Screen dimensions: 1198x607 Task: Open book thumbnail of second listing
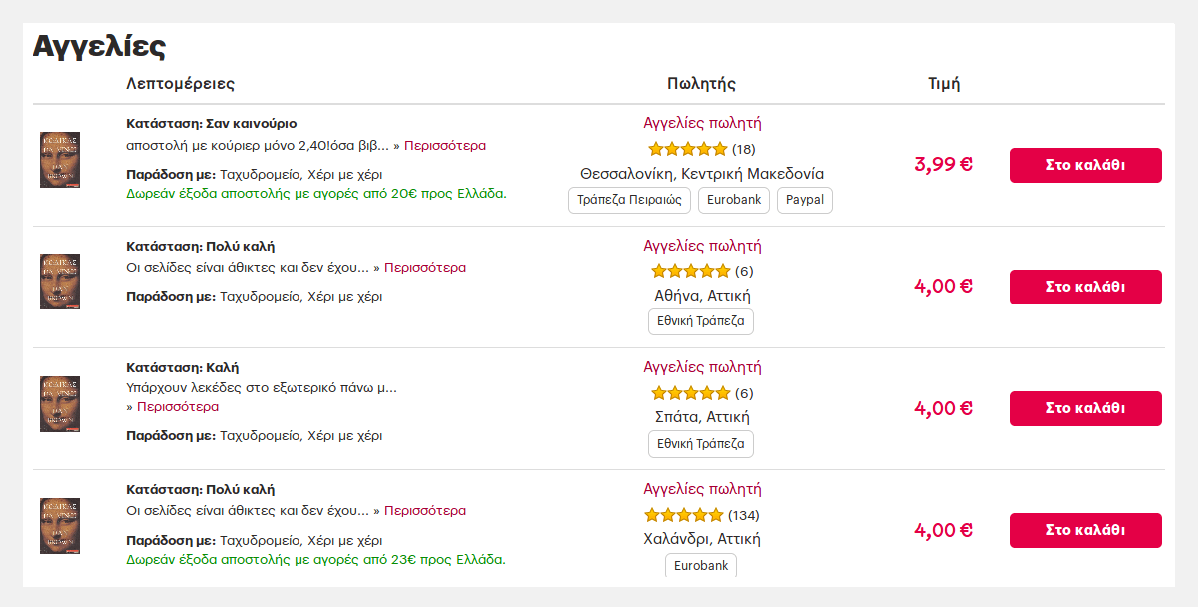point(60,282)
